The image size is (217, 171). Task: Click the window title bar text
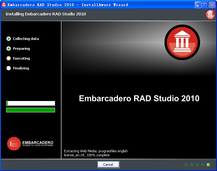coord(68,5)
